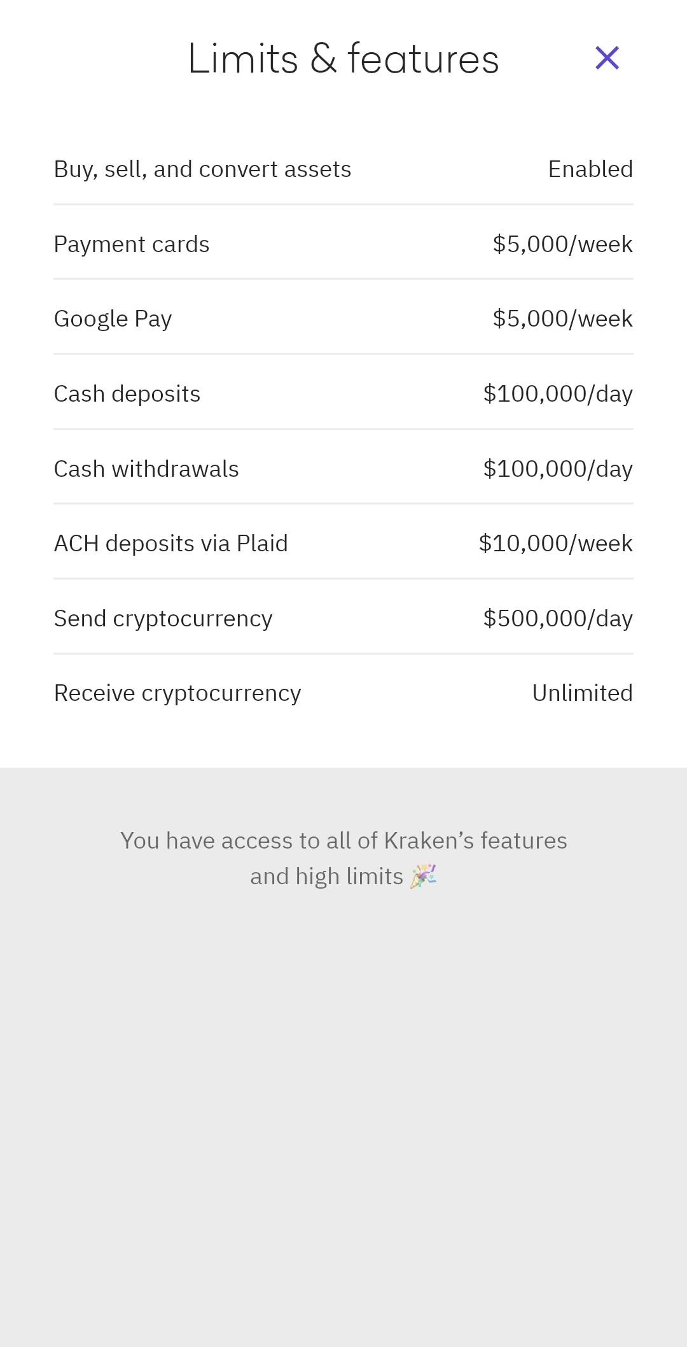Tap the Limits & features heading
Viewport: 687px width, 1347px height.
(343, 59)
